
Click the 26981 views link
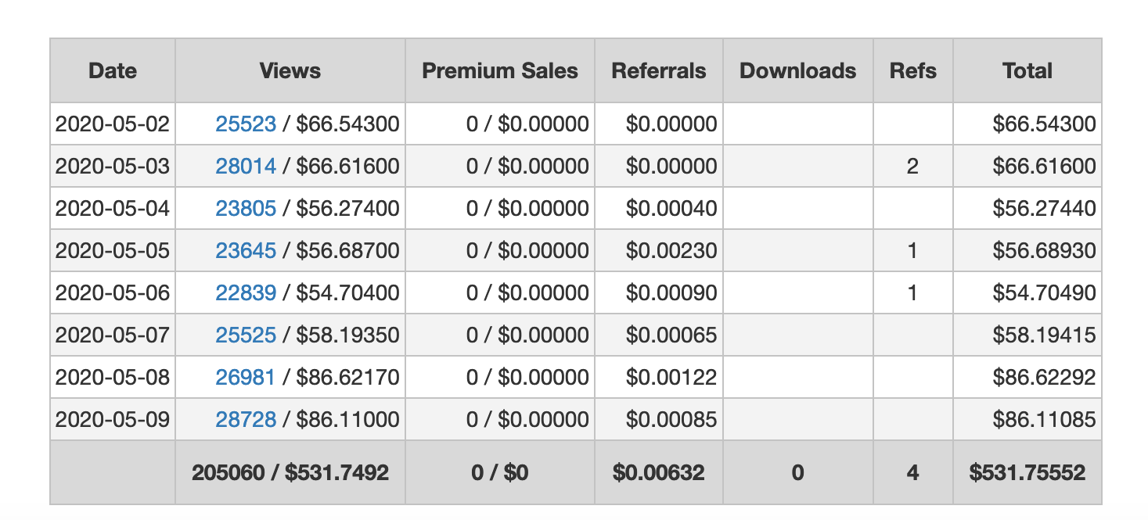tap(245, 378)
